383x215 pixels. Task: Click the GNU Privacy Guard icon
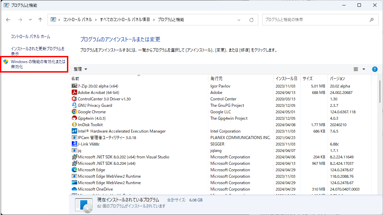(74, 105)
